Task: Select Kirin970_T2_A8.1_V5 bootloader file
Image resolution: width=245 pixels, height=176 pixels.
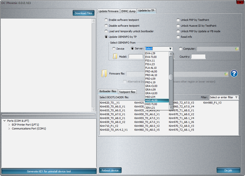Action: click(181, 130)
